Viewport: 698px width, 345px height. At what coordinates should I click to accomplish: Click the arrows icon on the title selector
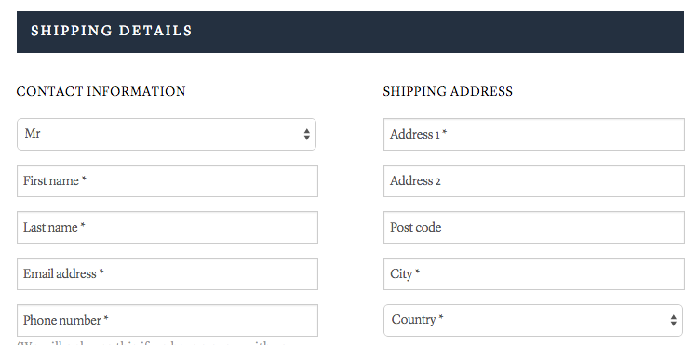click(307, 134)
